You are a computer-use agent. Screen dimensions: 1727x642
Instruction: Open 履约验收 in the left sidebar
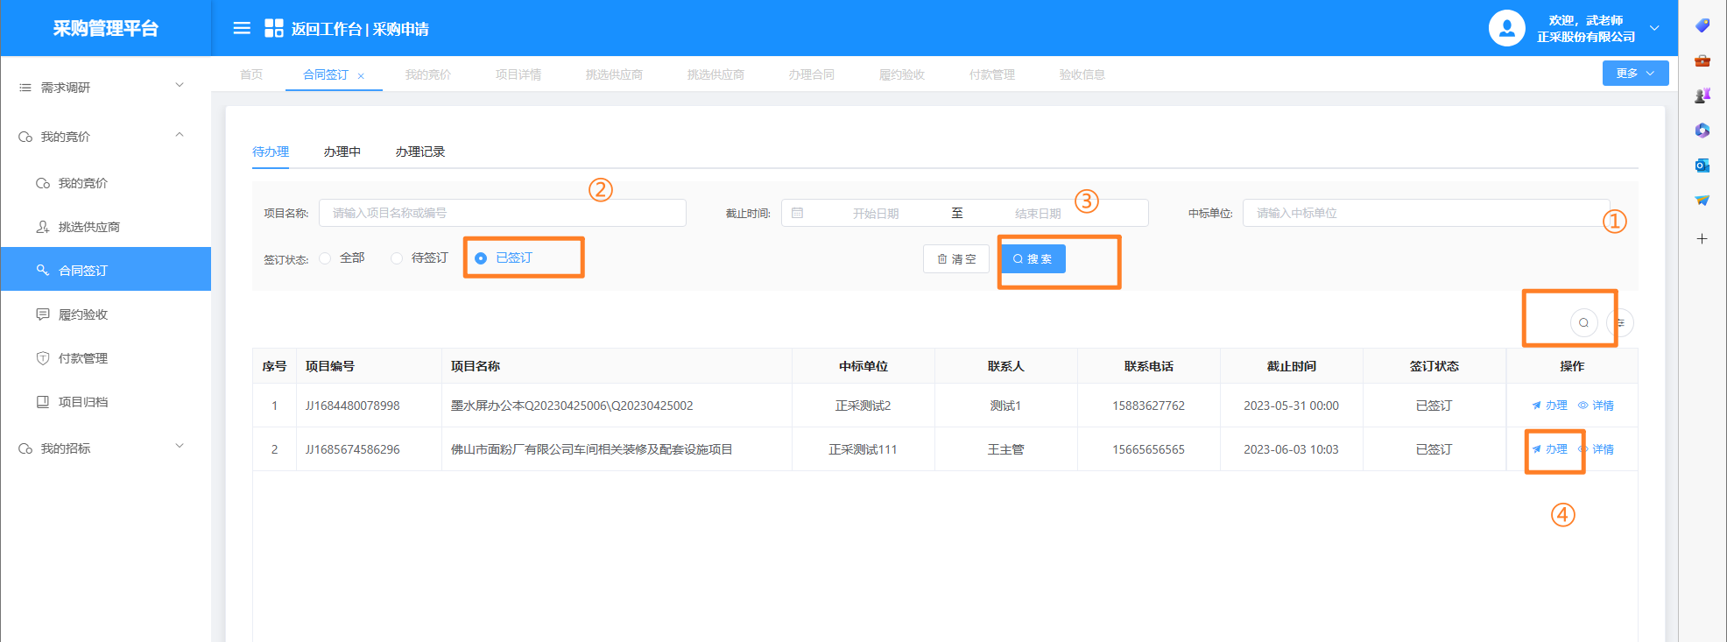click(82, 314)
